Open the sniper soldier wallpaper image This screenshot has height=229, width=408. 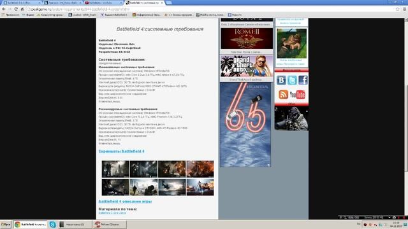[291, 118]
